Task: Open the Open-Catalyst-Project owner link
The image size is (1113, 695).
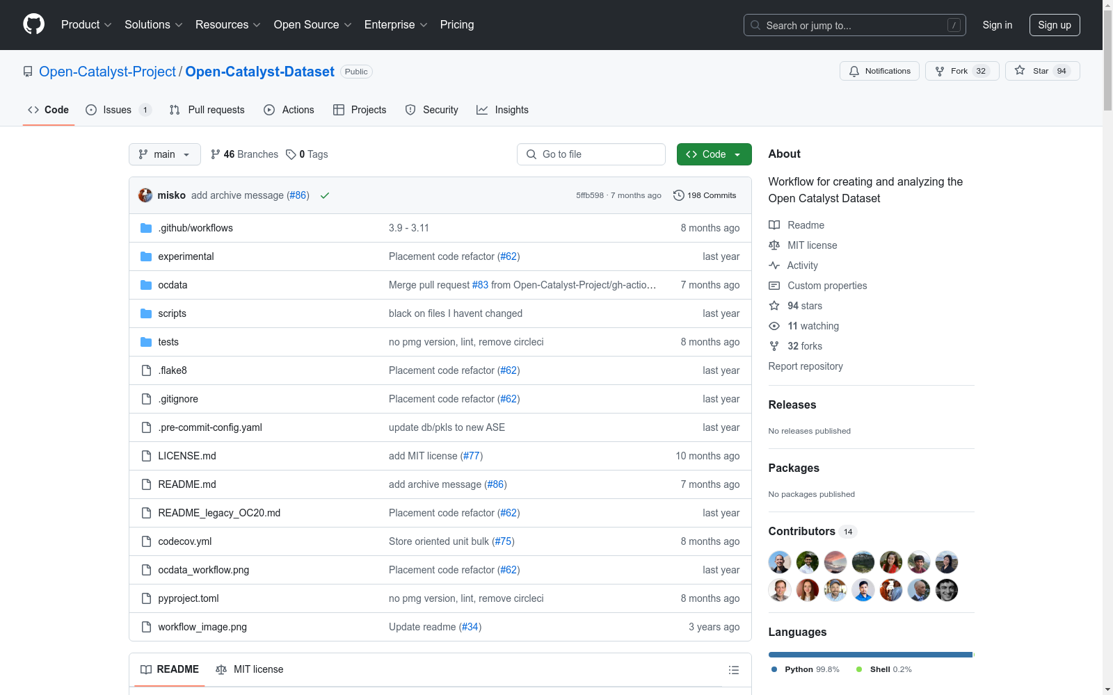Action: point(108,72)
